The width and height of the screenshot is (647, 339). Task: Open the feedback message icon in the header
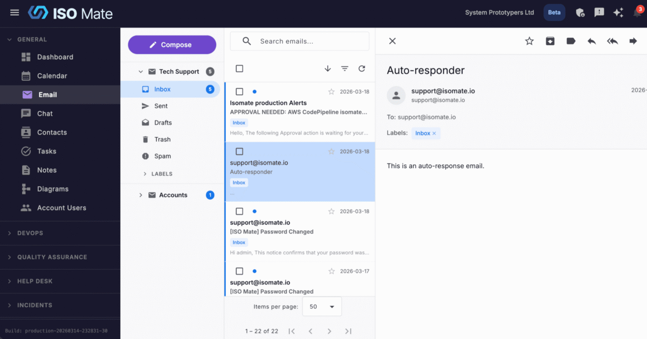click(599, 12)
